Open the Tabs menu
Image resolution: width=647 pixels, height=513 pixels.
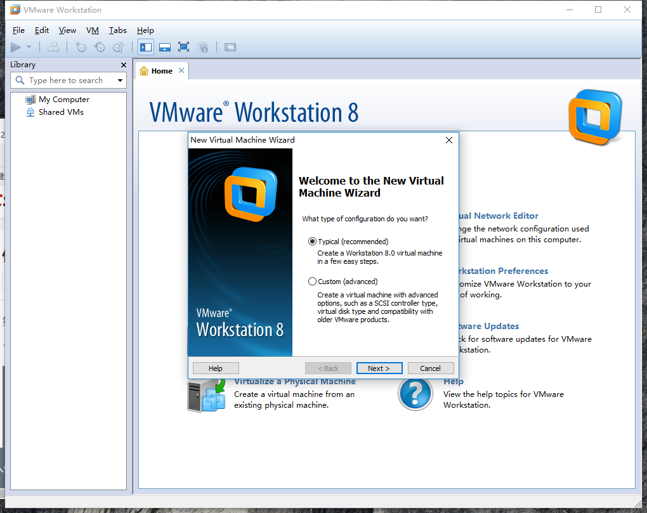click(x=117, y=30)
